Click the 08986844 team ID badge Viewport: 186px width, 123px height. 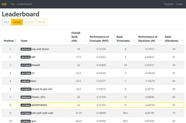click(26, 97)
